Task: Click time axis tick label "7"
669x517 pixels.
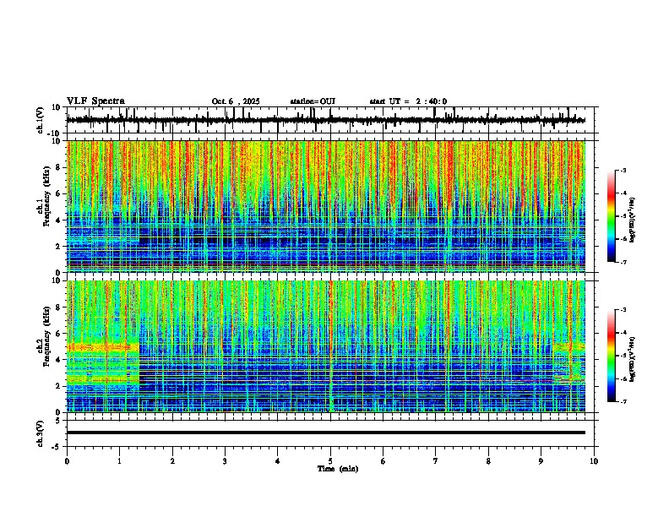Action: click(436, 461)
